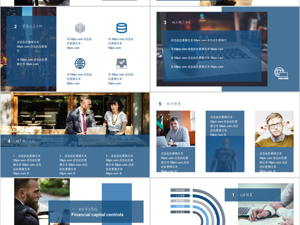Click the text above the t-shirt man photo
Screen dimensions: 300x225
(224, 126)
